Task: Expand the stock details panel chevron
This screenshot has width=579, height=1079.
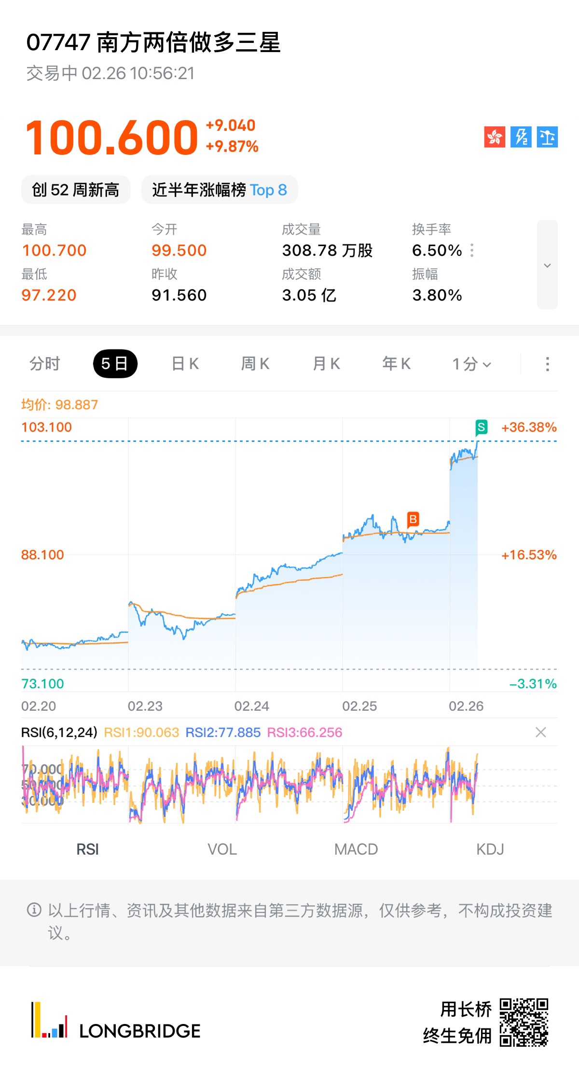Action: [x=547, y=265]
